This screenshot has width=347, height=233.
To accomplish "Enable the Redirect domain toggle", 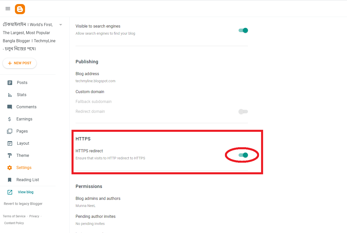I will tap(243, 112).
